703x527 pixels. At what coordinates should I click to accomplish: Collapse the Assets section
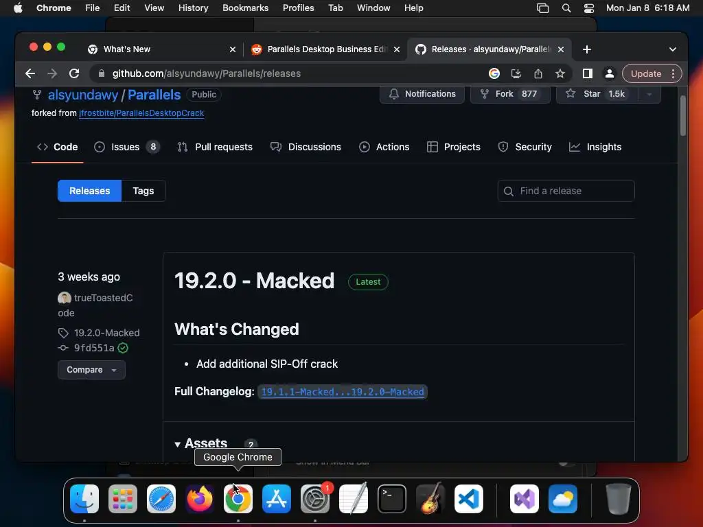coord(201,444)
